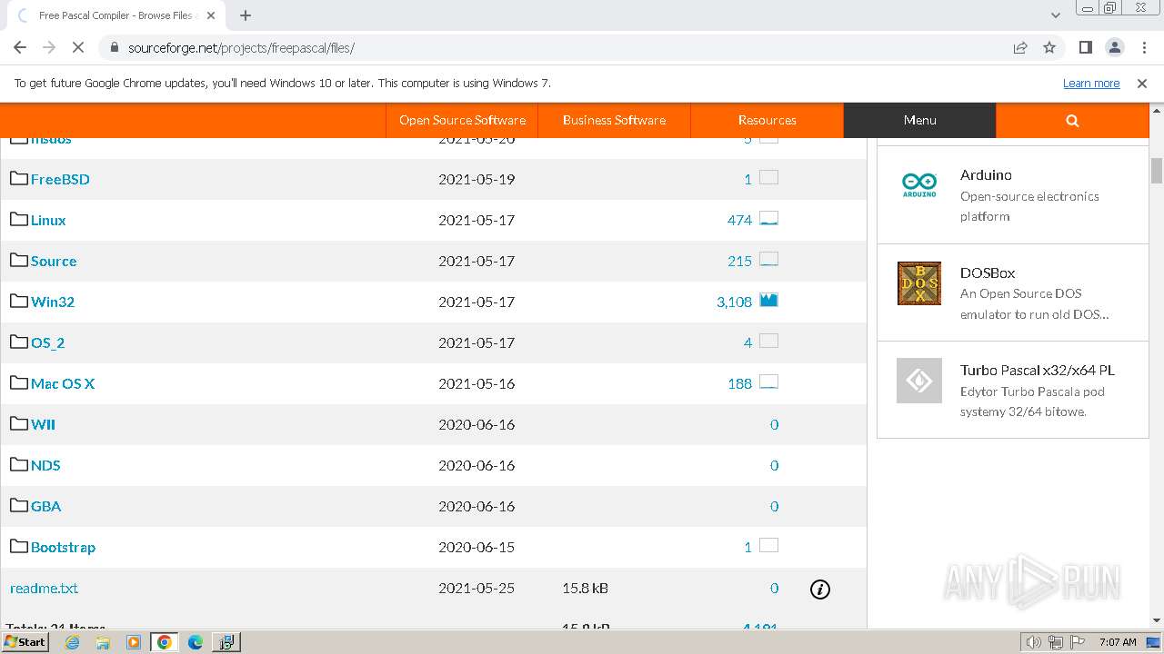Open the Arduino project link
The width and height of the screenshot is (1164, 654).
coord(986,174)
